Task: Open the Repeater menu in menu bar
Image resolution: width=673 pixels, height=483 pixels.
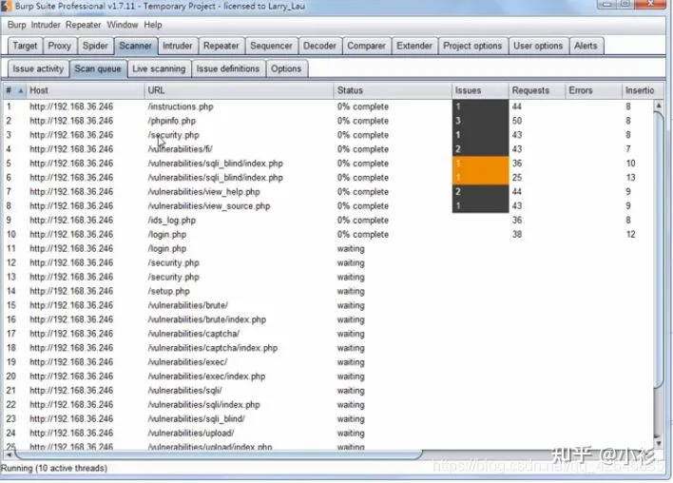Action: [84, 25]
